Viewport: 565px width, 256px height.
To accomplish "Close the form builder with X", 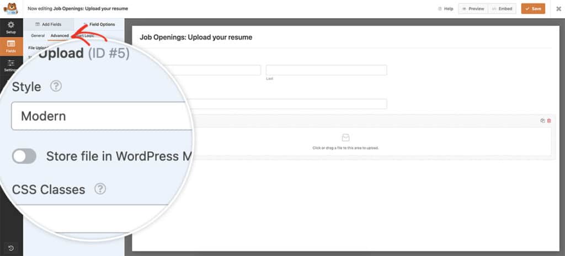I will coord(558,9).
